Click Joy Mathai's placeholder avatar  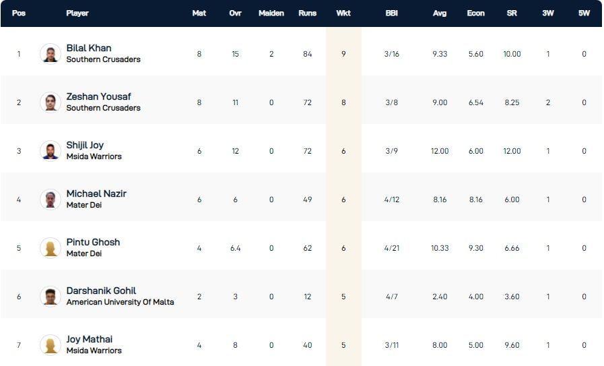point(51,345)
